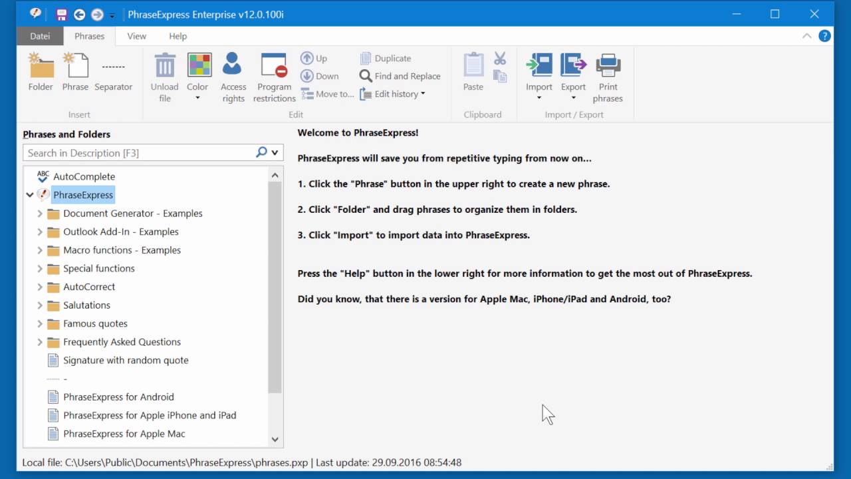Expand the Special functions folder
Screen dimensions: 851x479
(39, 269)
